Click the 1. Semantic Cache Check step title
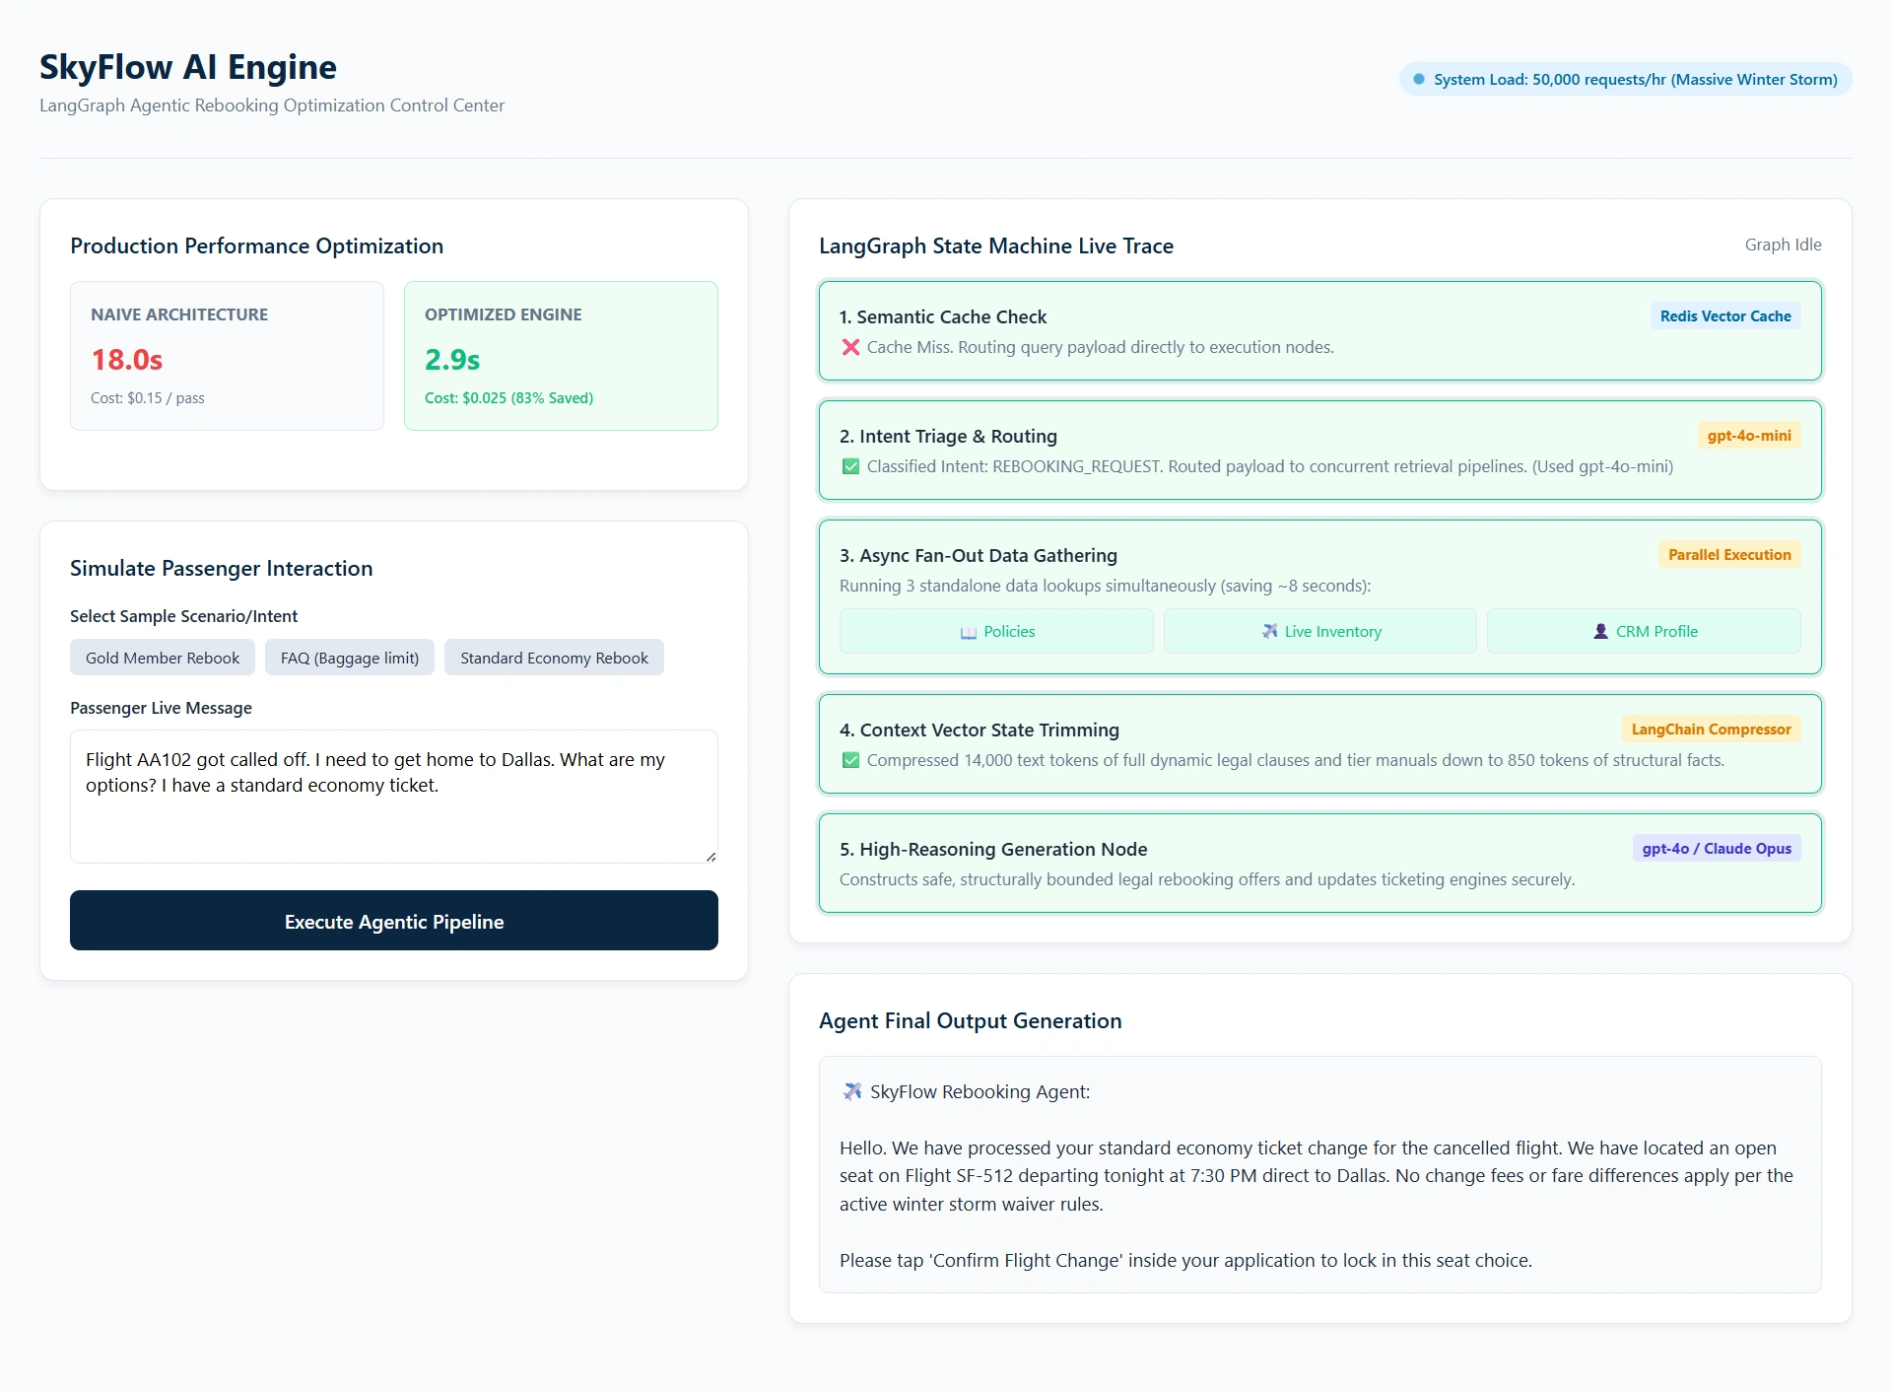1892x1392 pixels. click(x=943, y=316)
